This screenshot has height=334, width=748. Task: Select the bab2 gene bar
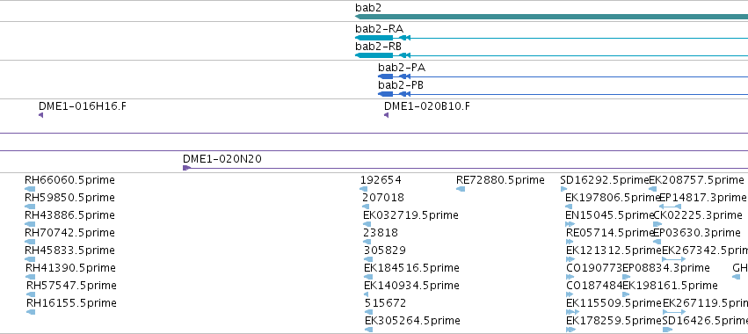coord(551,17)
